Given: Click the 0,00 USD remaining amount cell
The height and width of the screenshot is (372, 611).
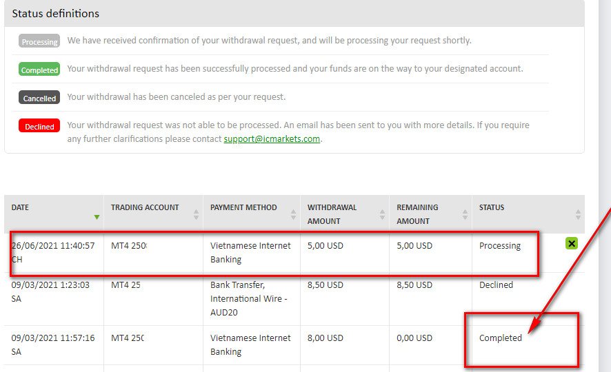Looking at the screenshot, I should [x=414, y=338].
